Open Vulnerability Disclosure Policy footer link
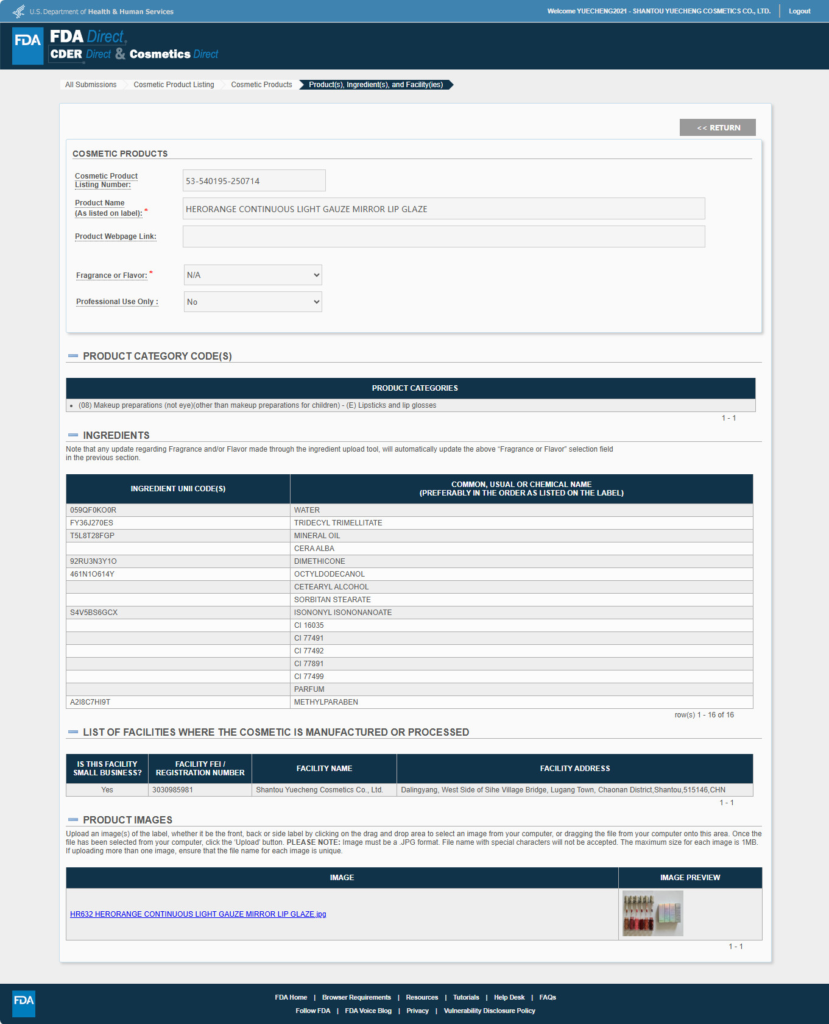This screenshot has height=1024, width=829. coord(489,1011)
